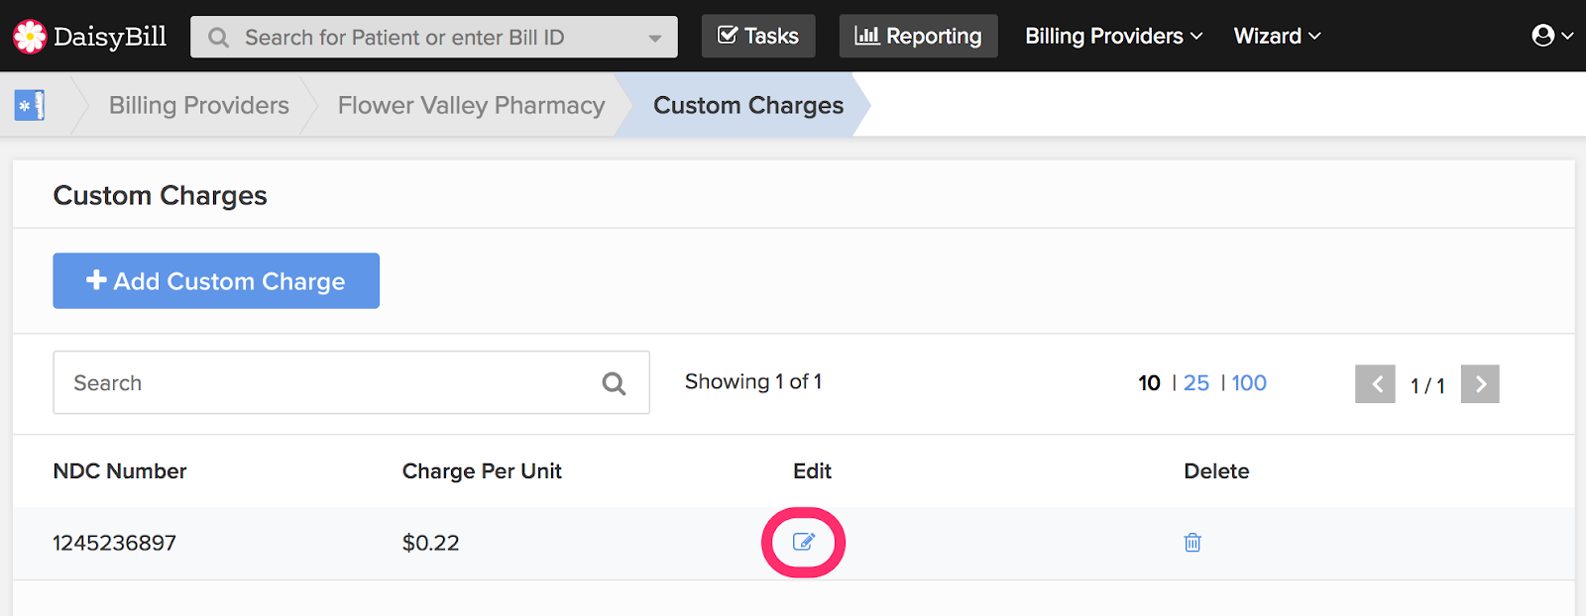Image resolution: width=1586 pixels, height=616 pixels.
Task: Go to Flower Valley Pharmacy breadcrumb
Action: tap(471, 105)
